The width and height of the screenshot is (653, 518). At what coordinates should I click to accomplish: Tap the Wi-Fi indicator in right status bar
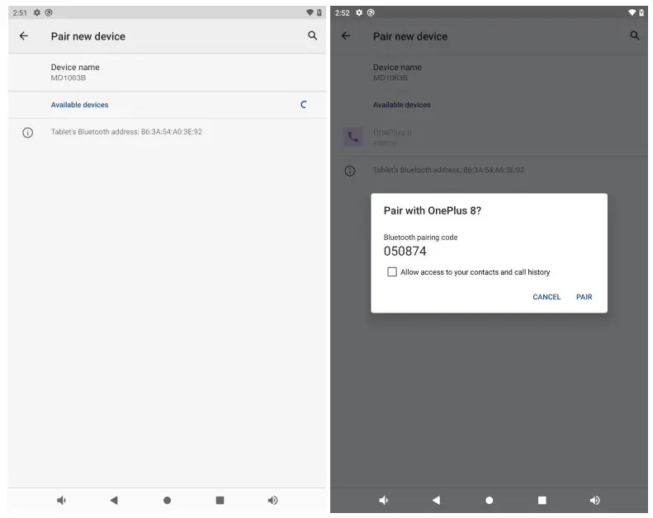pyautogui.click(x=632, y=12)
